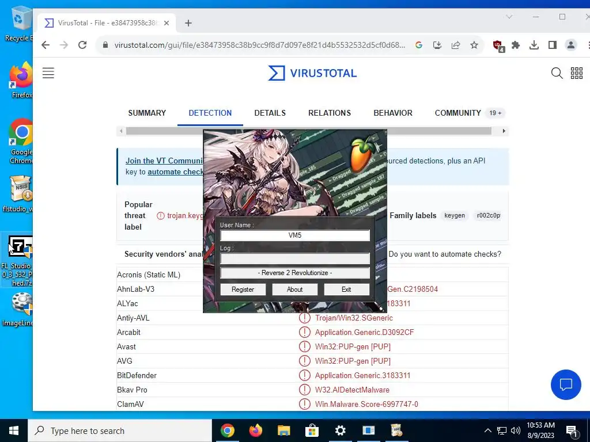Open the Windows Start menu
This screenshot has height=442, width=590.
(x=14, y=430)
